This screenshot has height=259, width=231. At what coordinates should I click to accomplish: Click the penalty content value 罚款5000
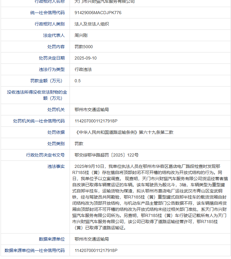click(x=84, y=47)
